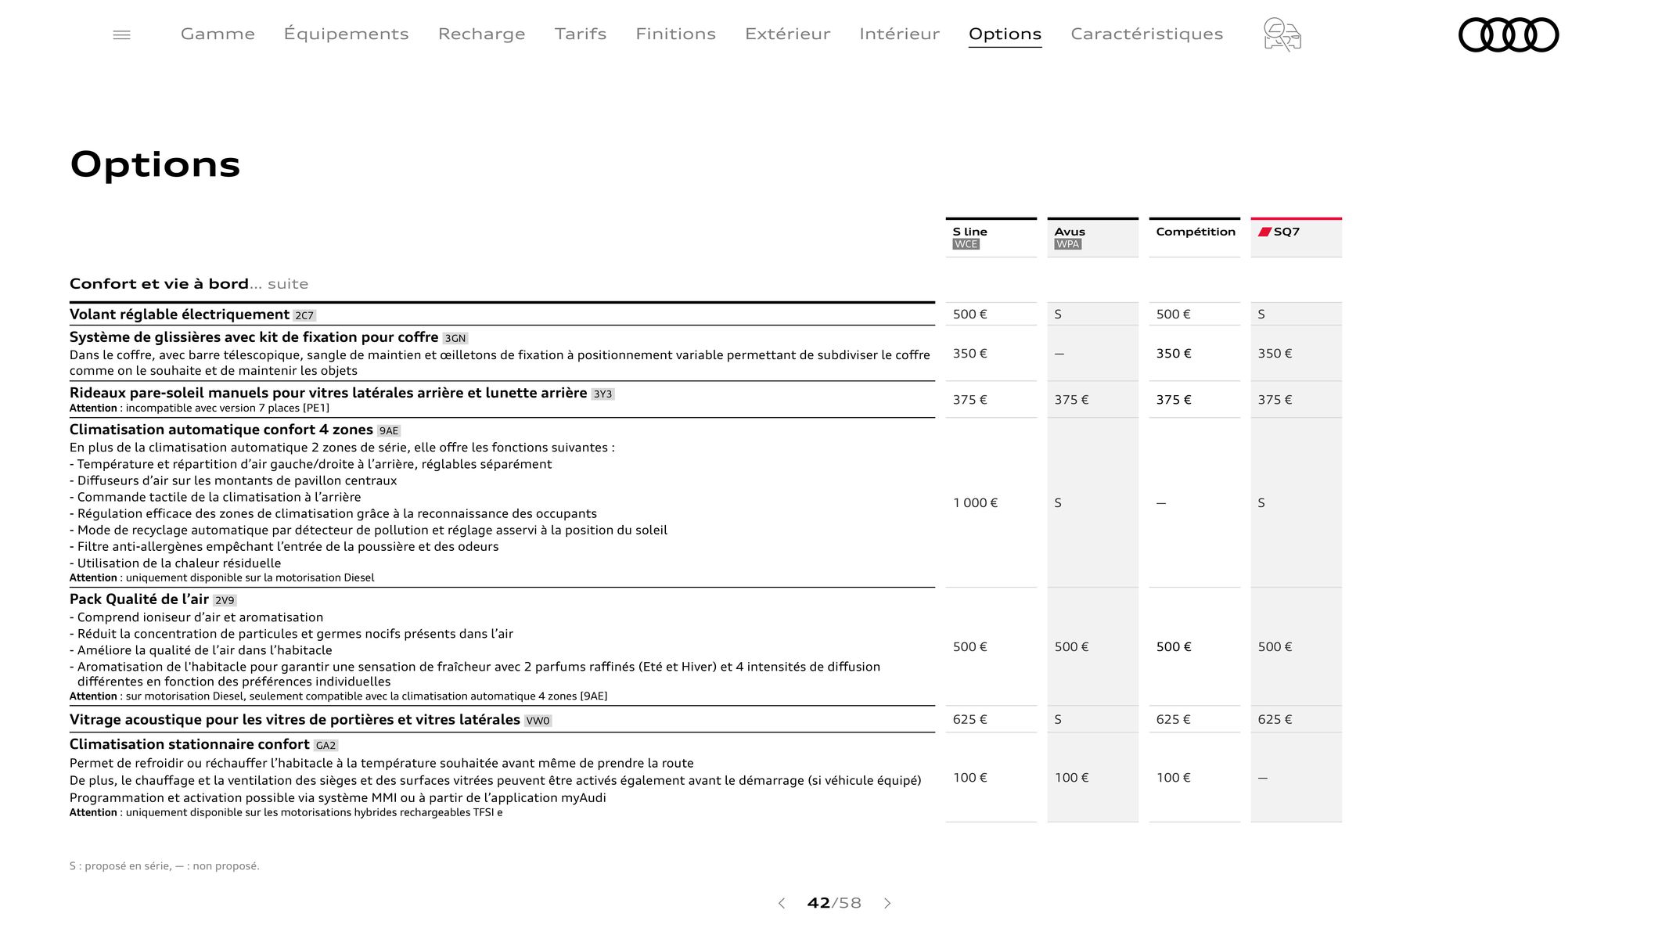This screenshot has width=1669, height=939.
Task: Click the 3Y3 option code
Action: (x=602, y=394)
